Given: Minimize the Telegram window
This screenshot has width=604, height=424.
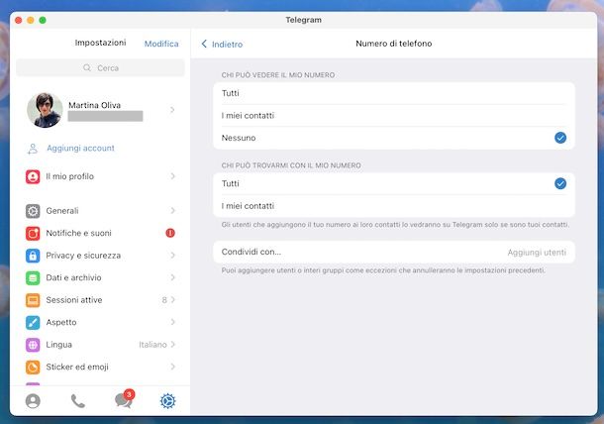Looking at the screenshot, I should click(31, 20).
